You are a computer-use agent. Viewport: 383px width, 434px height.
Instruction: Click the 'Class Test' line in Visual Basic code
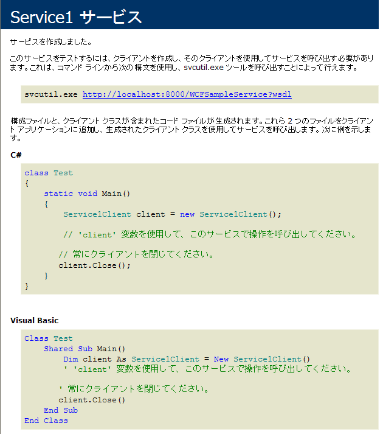click(49, 338)
